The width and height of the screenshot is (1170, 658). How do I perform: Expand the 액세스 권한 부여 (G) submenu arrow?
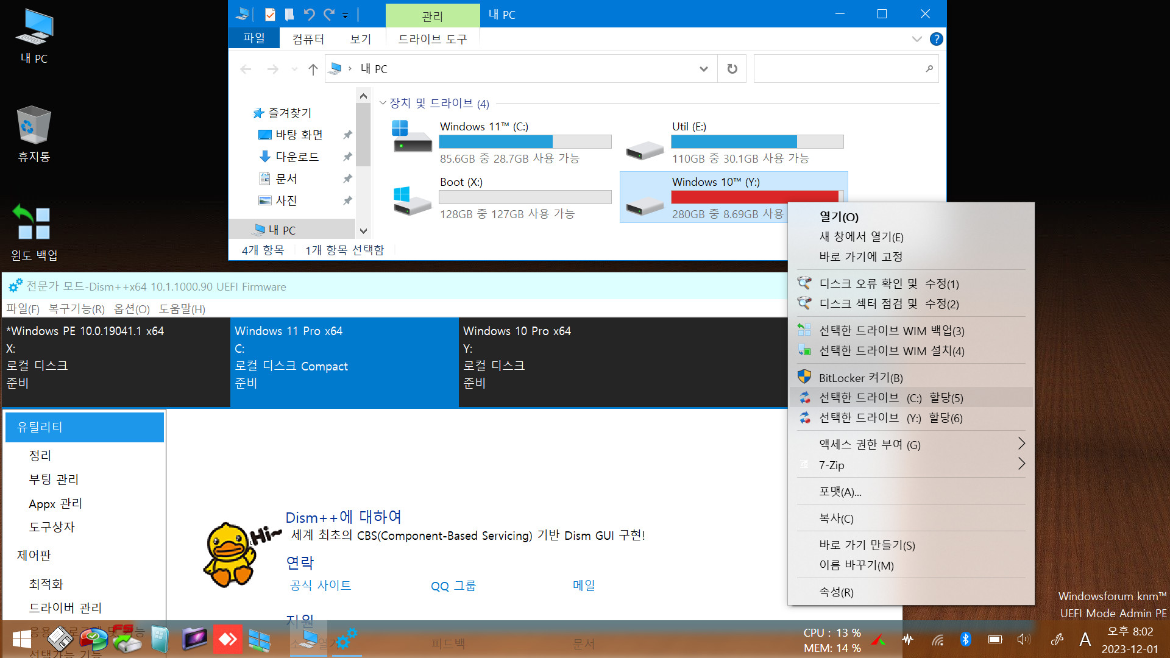pyautogui.click(x=1022, y=444)
